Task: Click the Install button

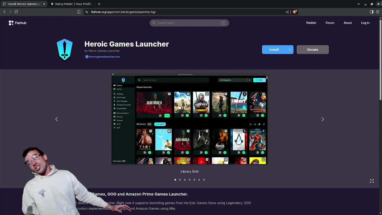Action: pos(274,50)
